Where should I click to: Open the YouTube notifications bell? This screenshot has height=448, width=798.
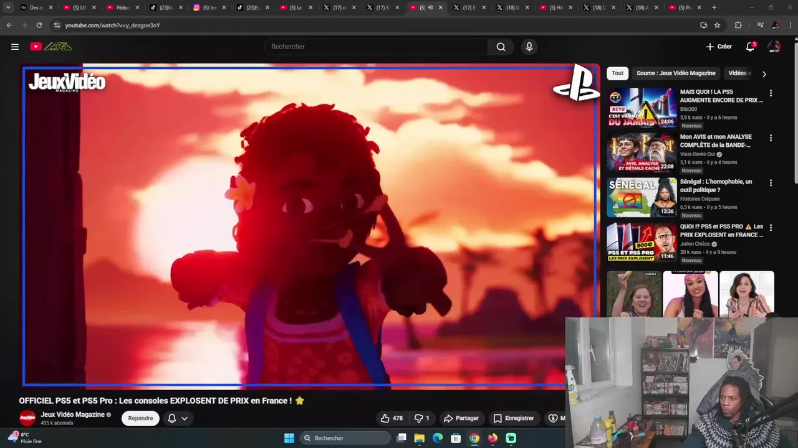point(751,47)
